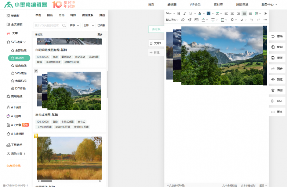Click the magnifier search icon

pos(64,26)
